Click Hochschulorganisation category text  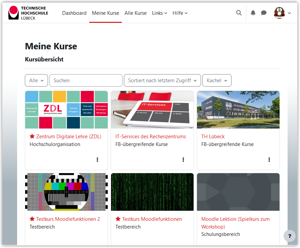(55, 144)
